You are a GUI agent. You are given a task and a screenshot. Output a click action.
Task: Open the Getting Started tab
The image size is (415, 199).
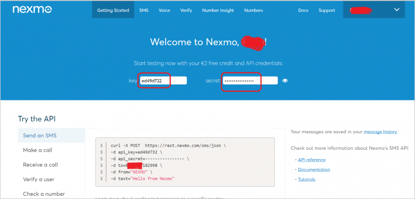coord(113,10)
